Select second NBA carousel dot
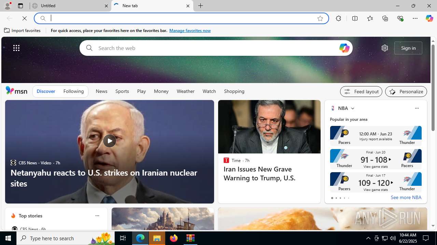 336,198
